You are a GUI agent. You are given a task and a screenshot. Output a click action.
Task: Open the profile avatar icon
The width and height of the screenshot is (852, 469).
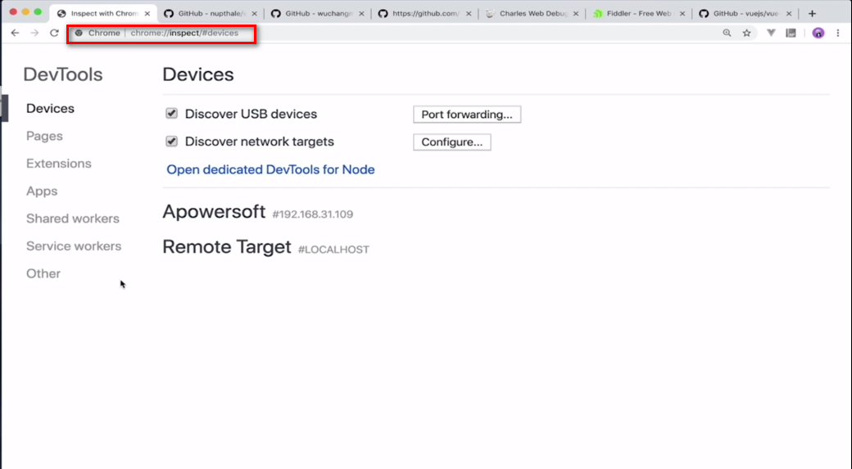[x=818, y=33]
